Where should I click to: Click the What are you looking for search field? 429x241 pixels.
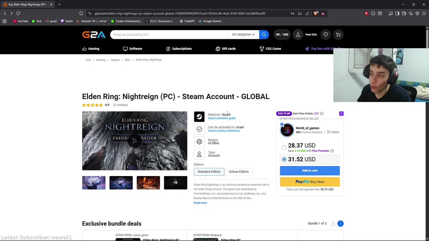(169, 34)
